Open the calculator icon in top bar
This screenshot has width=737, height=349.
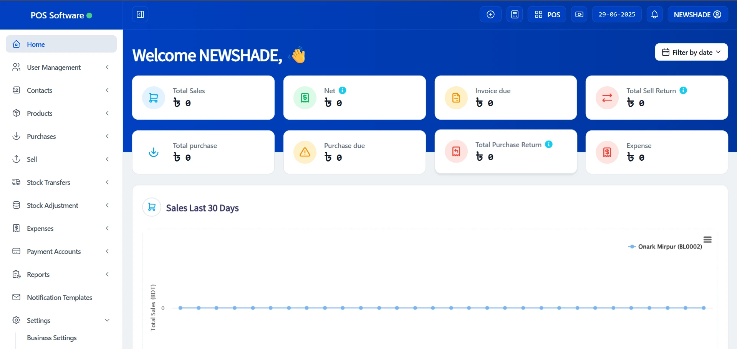pos(515,15)
